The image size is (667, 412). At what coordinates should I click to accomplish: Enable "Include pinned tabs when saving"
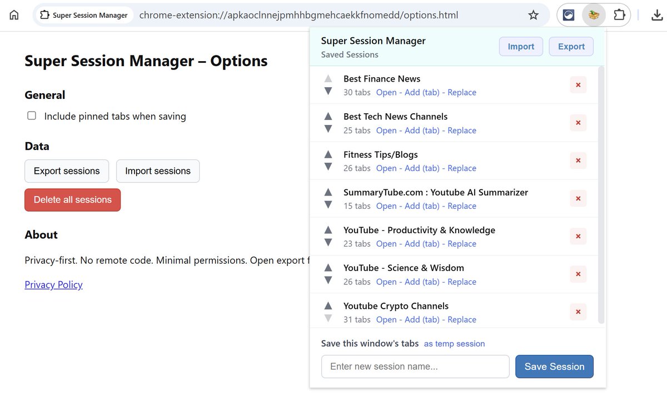32,115
